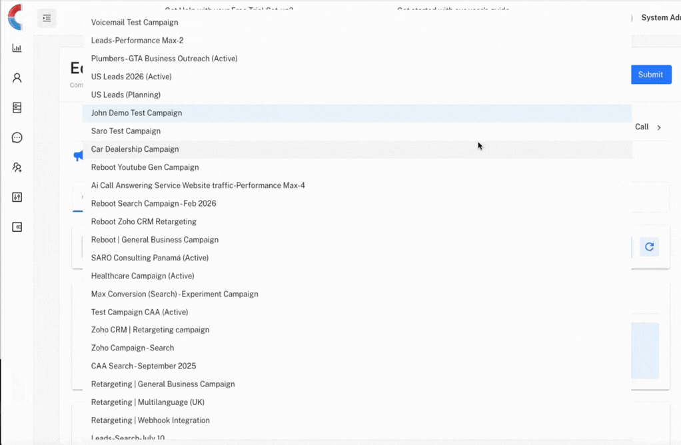The image size is (681, 445).
Task: Click the contacts group sidebar icon
Action: click(17, 168)
